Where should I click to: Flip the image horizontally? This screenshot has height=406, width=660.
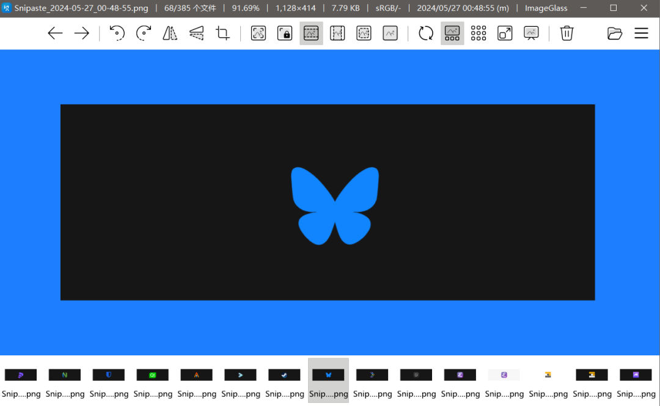(170, 33)
